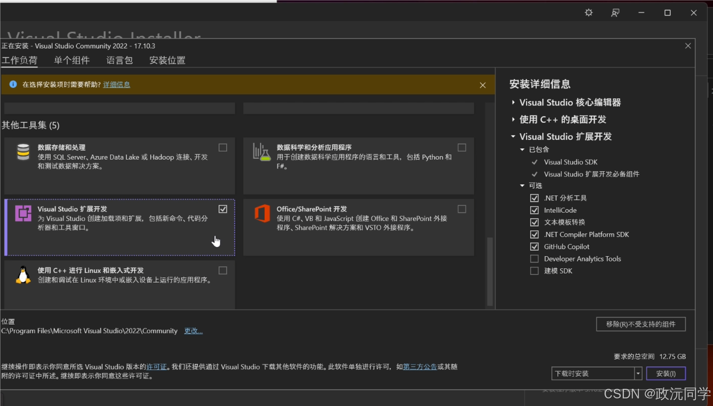This screenshot has height=406, width=713.
Task: Click the 要求的总空间 12.75 GB text
Action: click(x=649, y=356)
